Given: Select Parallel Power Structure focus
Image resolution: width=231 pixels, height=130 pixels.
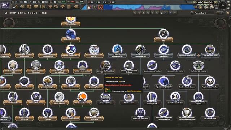Looking at the screenshot, I should [x=82, y=67].
